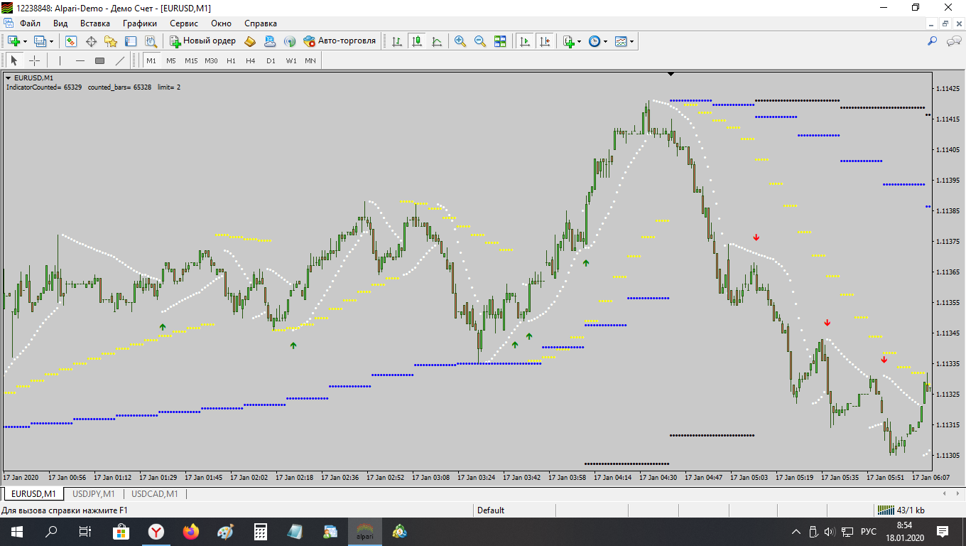The height and width of the screenshot is (546, 966).
Task: Open the MetaEditor yellow book icon
Action: pyautogui.click(x=250, y=41)
